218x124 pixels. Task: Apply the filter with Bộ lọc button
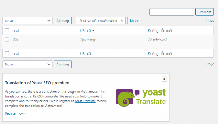tap(134, 21)
